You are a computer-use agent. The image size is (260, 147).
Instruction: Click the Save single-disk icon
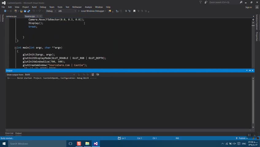(25, 11)
